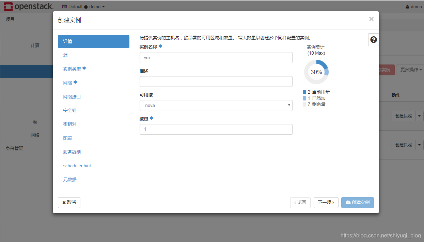Click the first 创建快照 button
424x242 pixels.
pyautogui.click(x=403, y=116)
